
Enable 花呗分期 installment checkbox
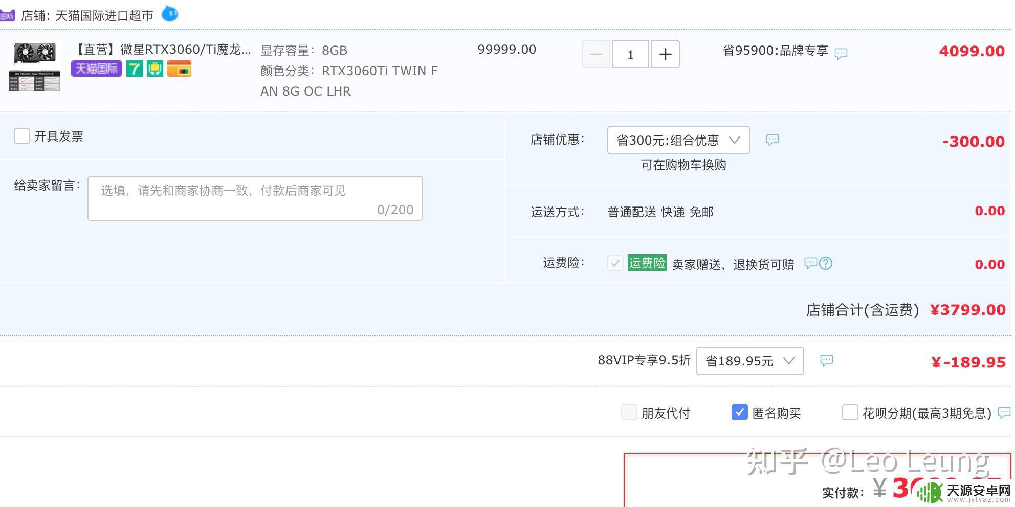coord(850,412)
